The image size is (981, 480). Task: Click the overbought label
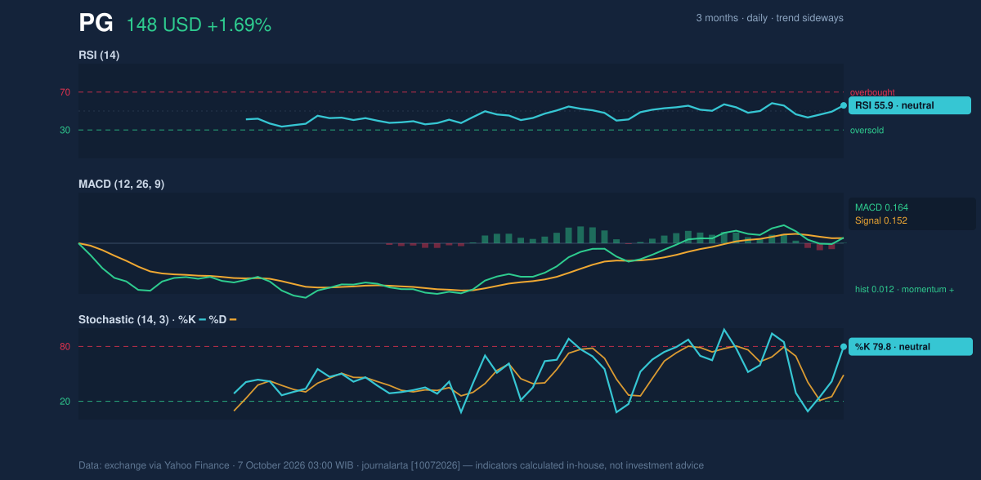tap(872, 93)
